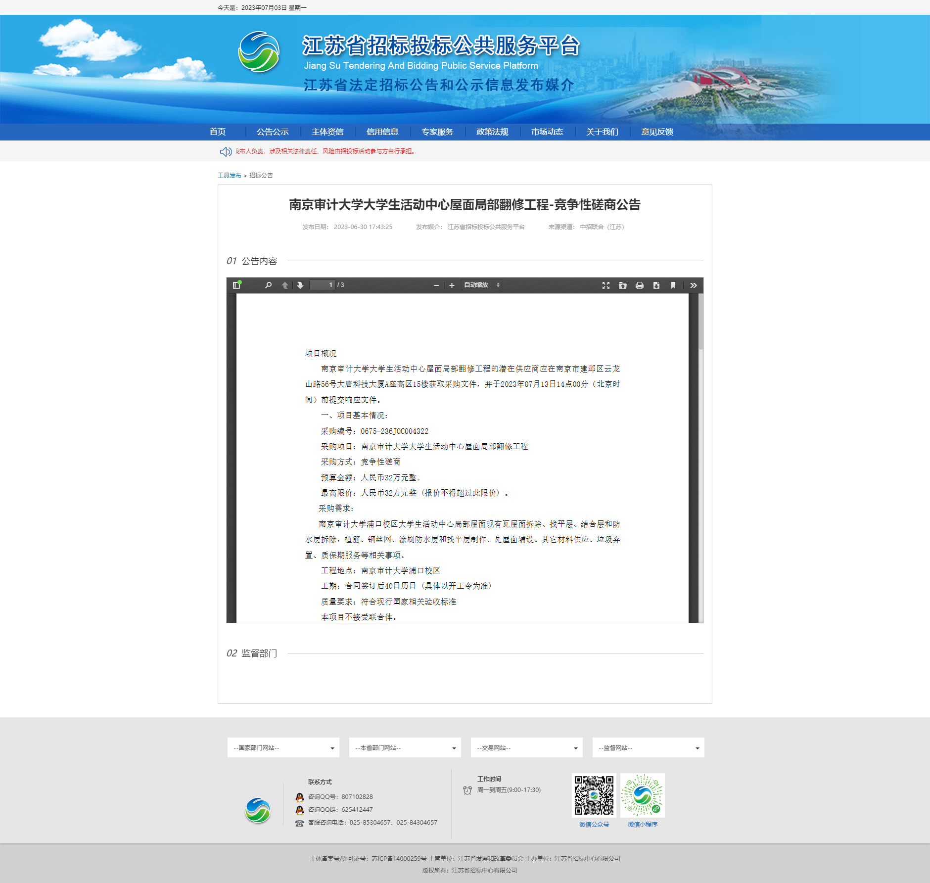Go to the next PDF page
Viewport: 930px width, 883px height.
point(300,285)
